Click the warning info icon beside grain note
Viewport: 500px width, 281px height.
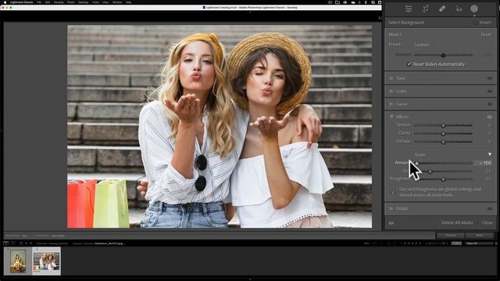pyautogui.click(x=393, y=192)
